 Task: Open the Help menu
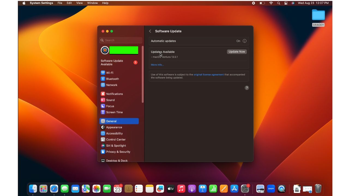105,3
